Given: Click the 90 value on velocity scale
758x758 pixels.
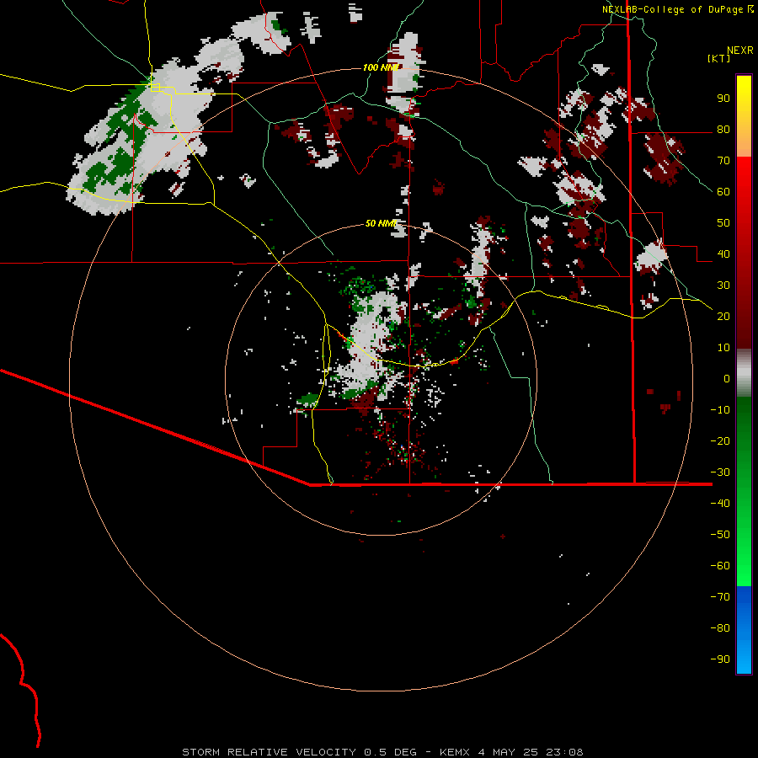Looking at the screenshot, I should tap(723, 99).
